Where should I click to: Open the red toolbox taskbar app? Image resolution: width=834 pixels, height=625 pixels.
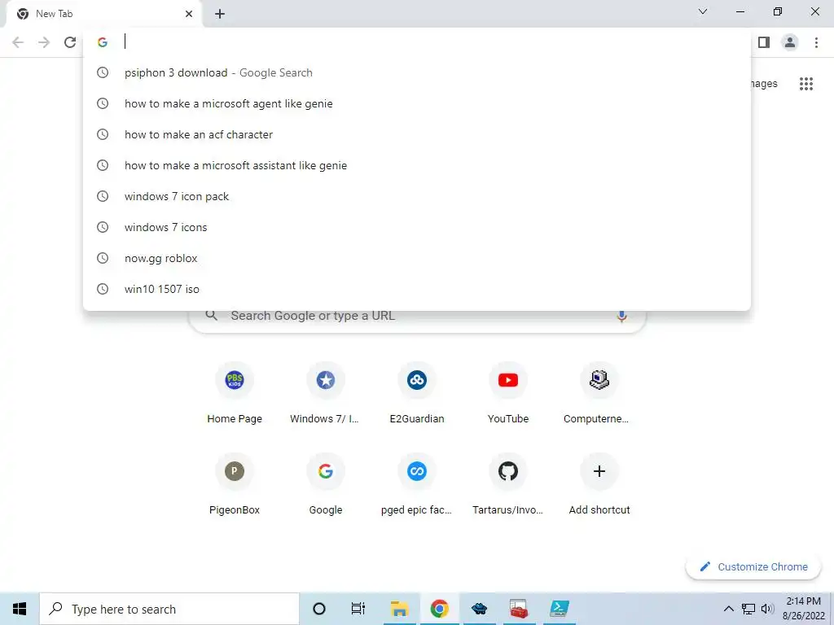[x=519, y=609]
